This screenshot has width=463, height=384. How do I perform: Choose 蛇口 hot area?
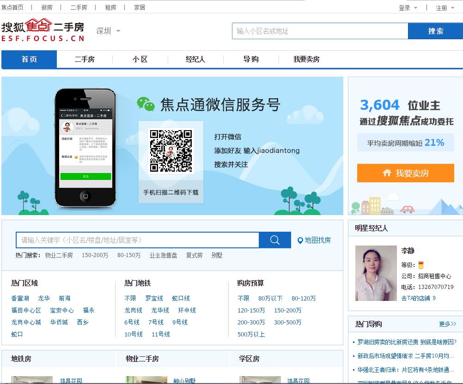coord(17,334)
